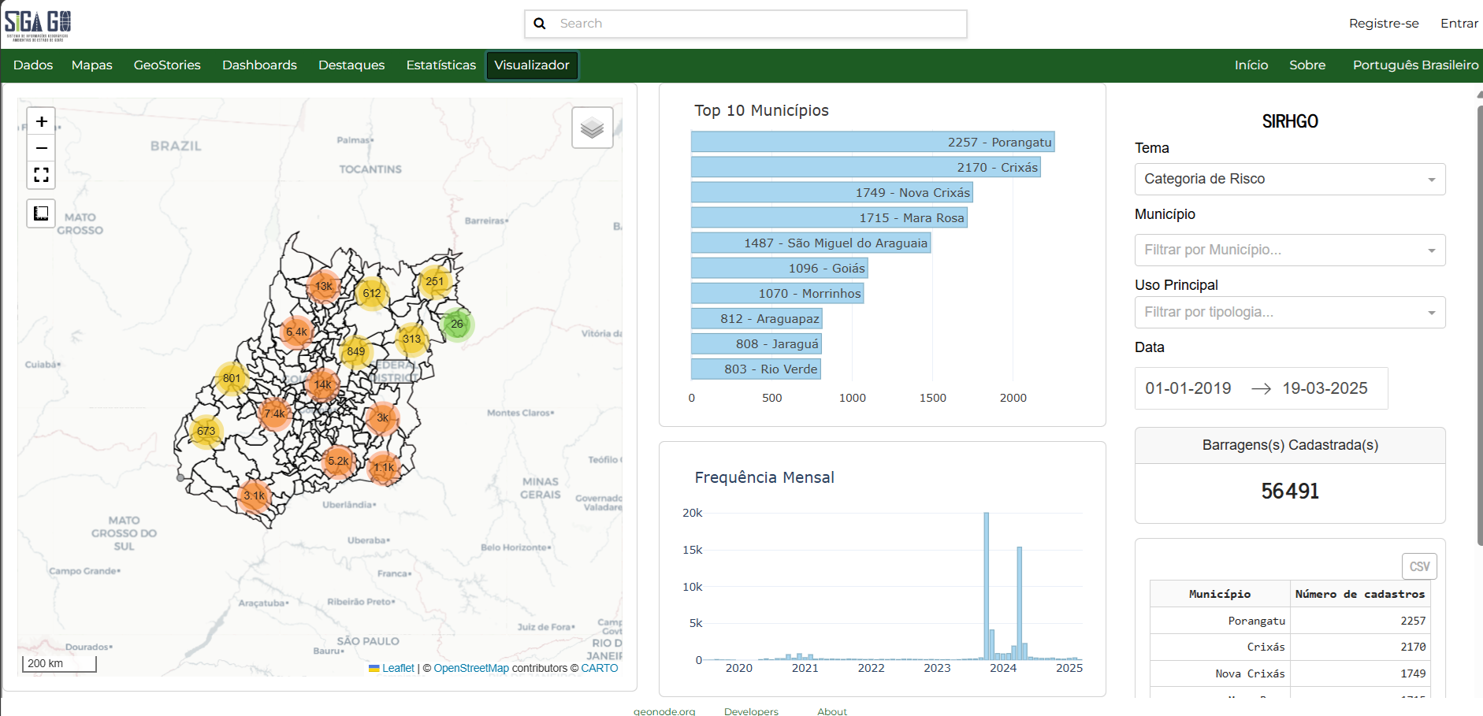Enter fullscreen map view

click(42, 174)
